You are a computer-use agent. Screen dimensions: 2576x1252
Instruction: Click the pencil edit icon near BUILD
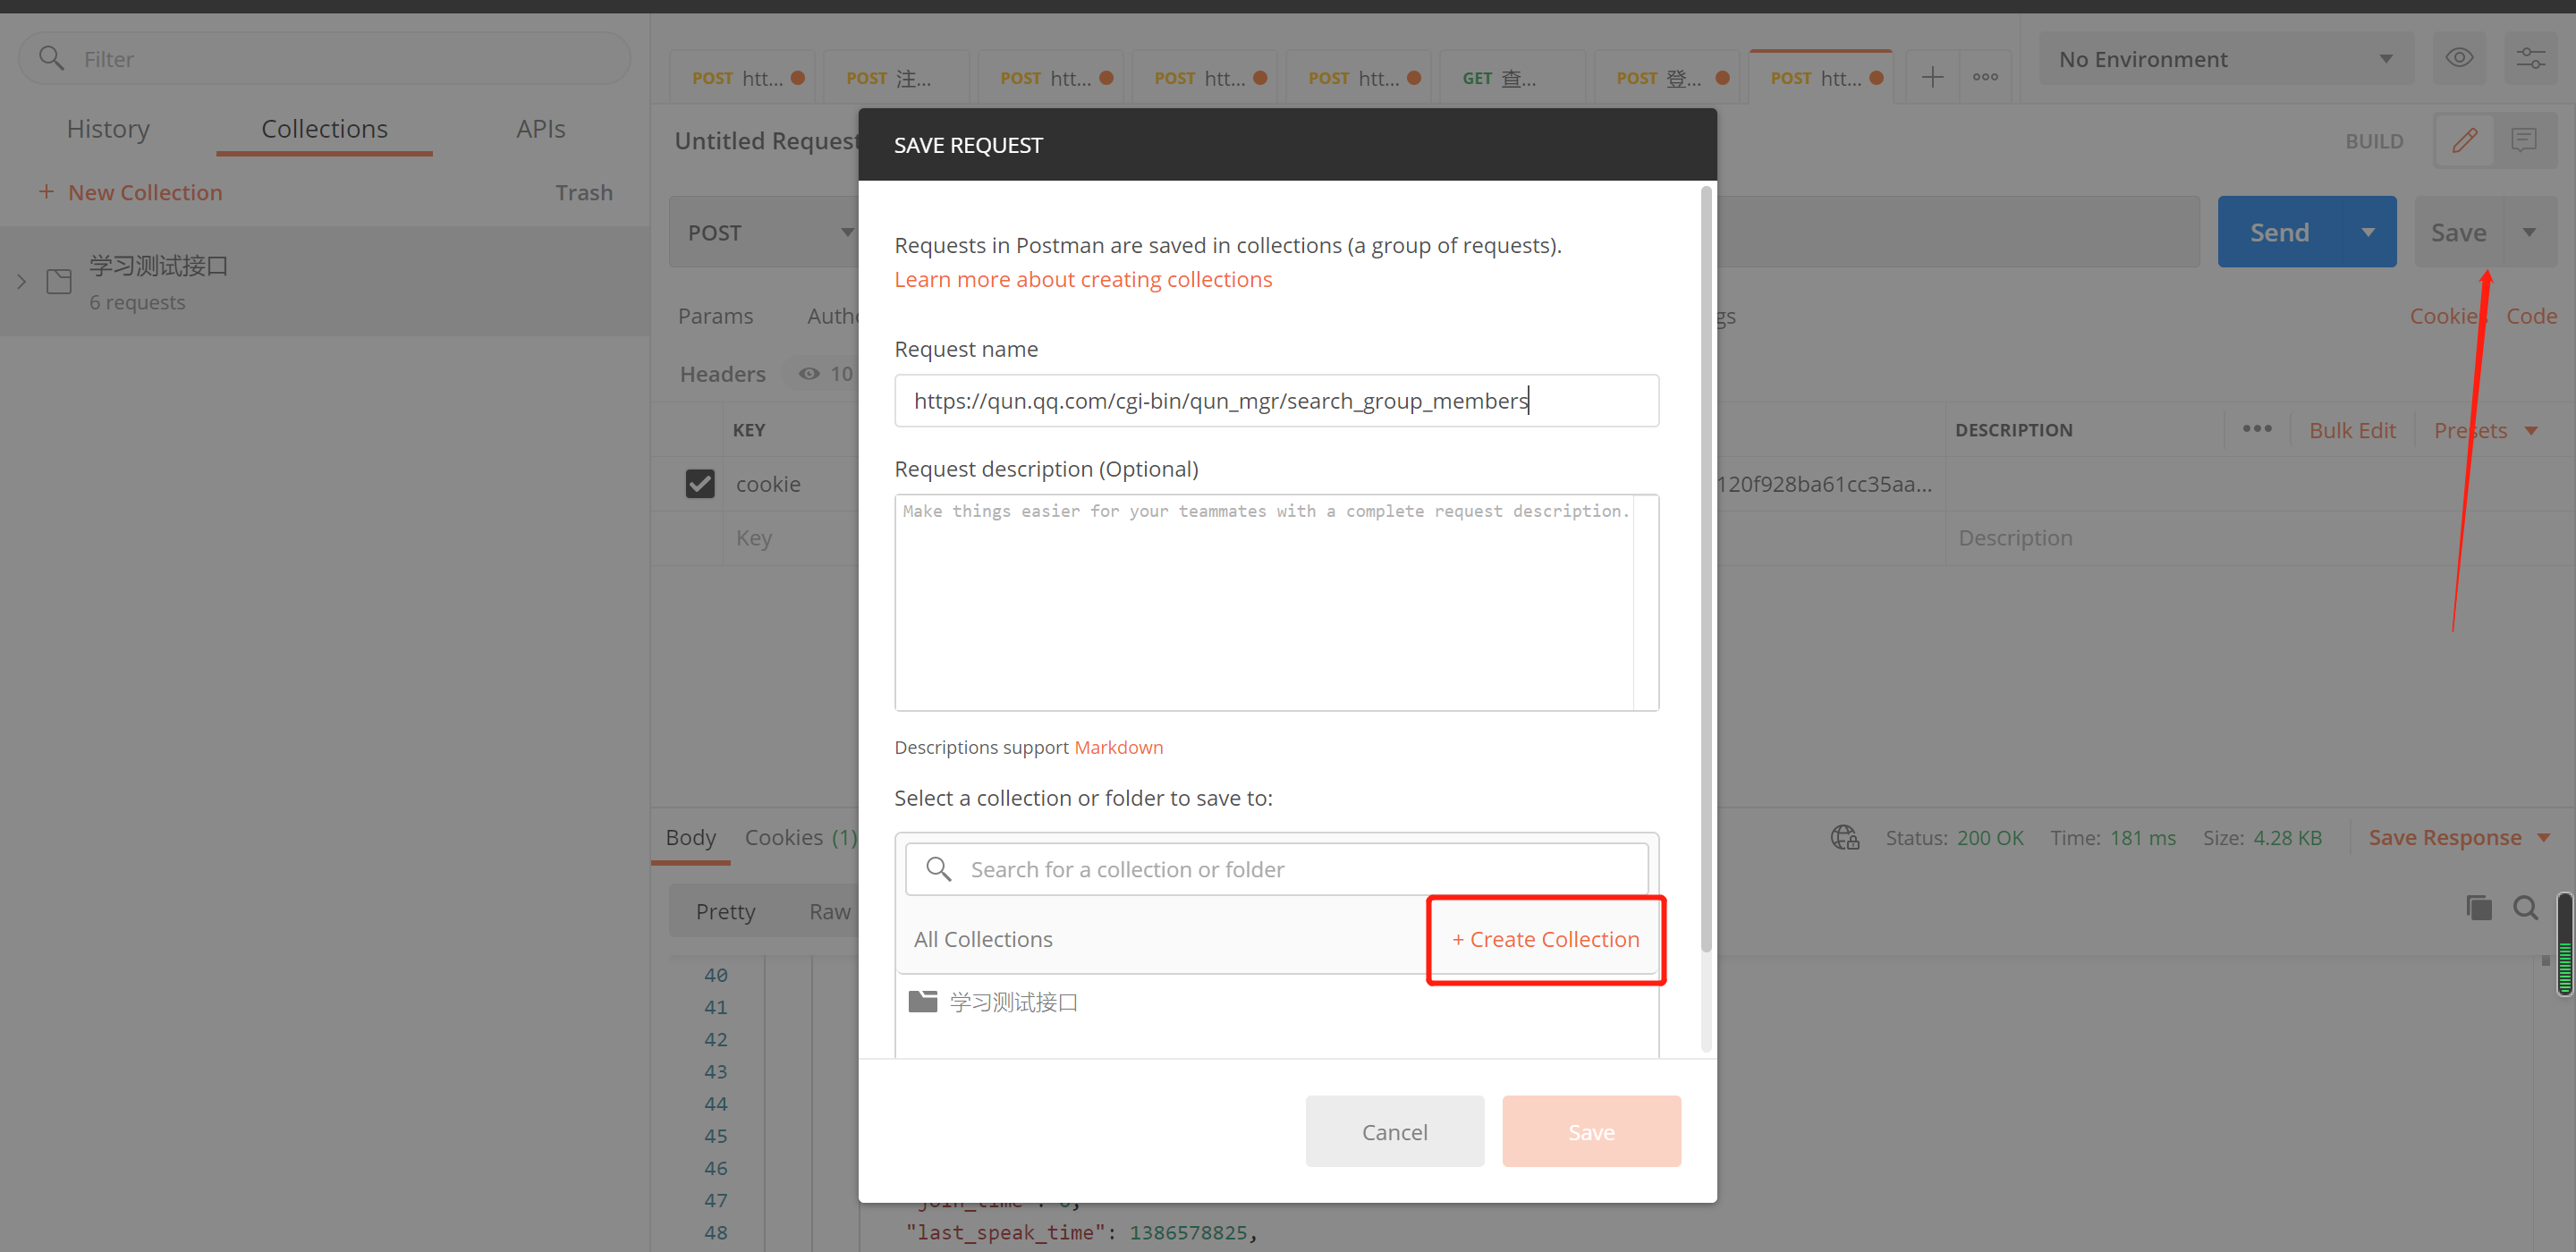coord(2464,140)
